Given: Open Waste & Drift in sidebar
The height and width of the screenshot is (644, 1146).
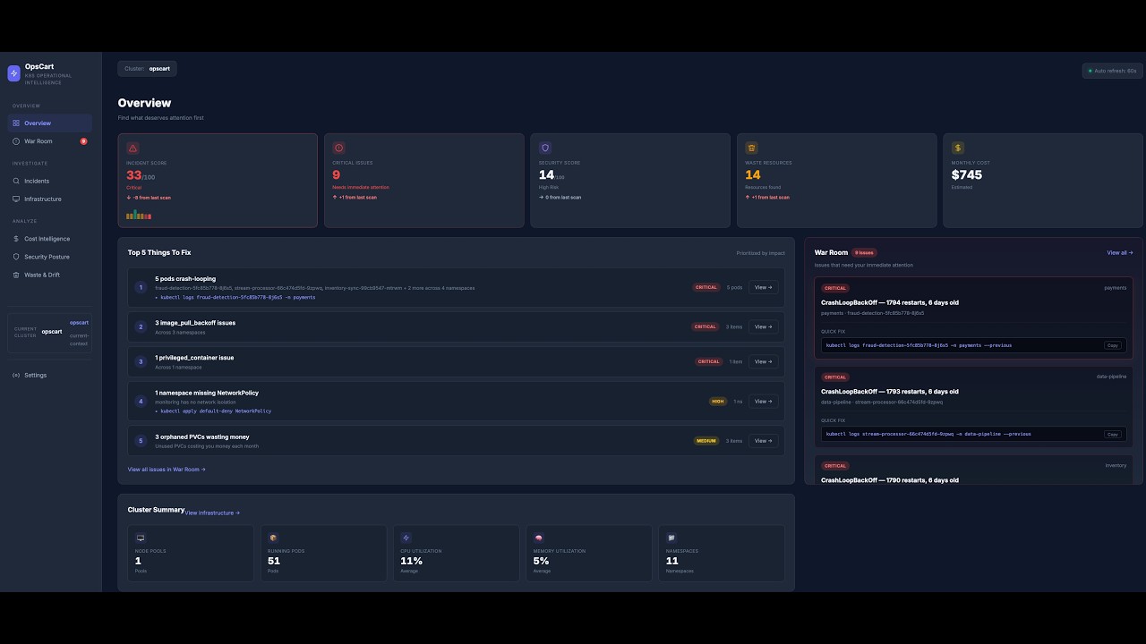Looking at the screenshot, I should pos(50,275).
